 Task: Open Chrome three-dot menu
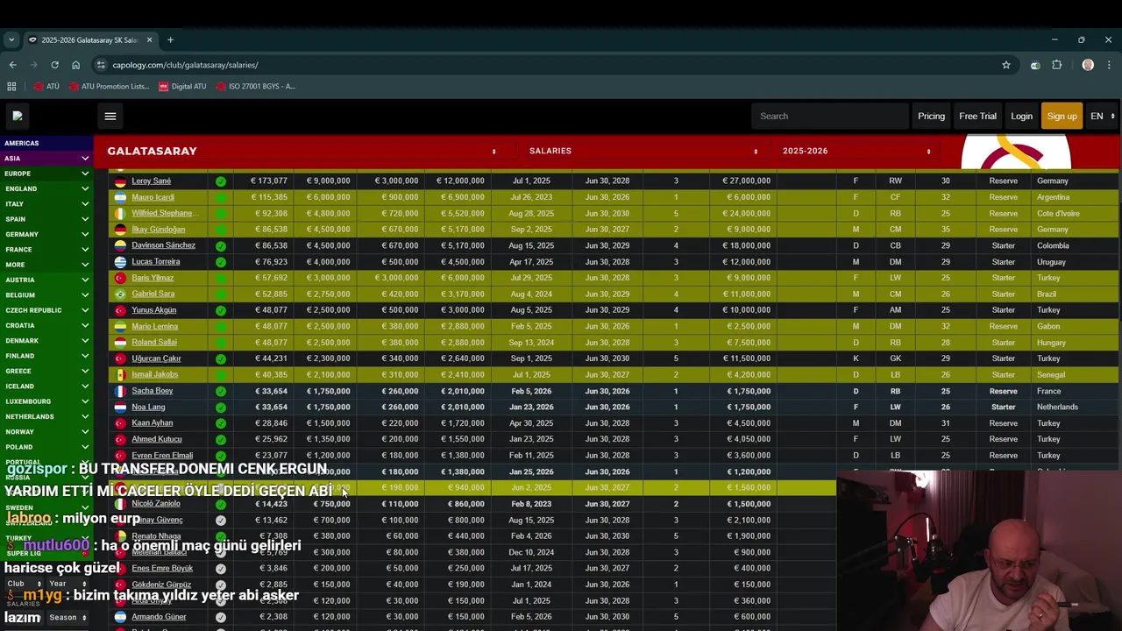tap(1109, 65)
